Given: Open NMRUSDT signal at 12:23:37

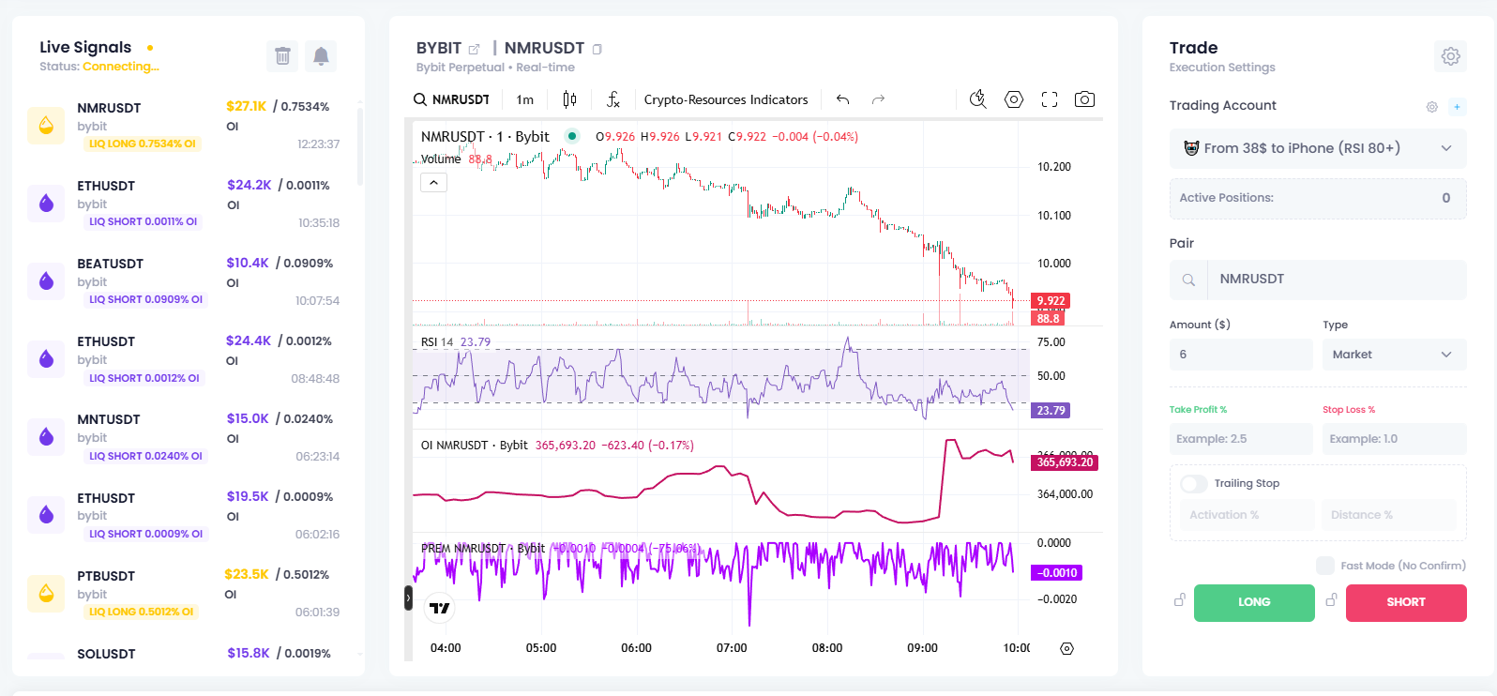Looking at the screenshot, I should (x=185, y=126).
